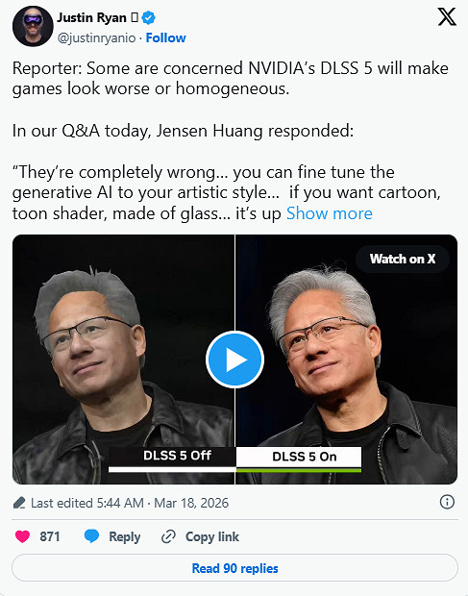Image resolution: width=468 pixels, height=596 pixels.
Task: Click the Last edited timestamp
Action: 130,503
